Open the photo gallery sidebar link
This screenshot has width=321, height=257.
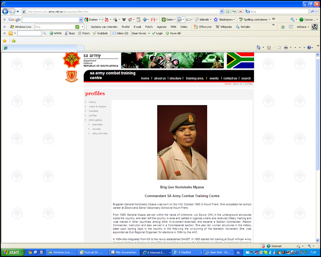[95, 120]
